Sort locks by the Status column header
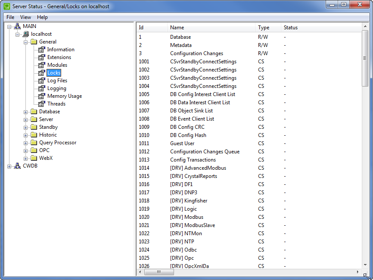 coord(321,28)
